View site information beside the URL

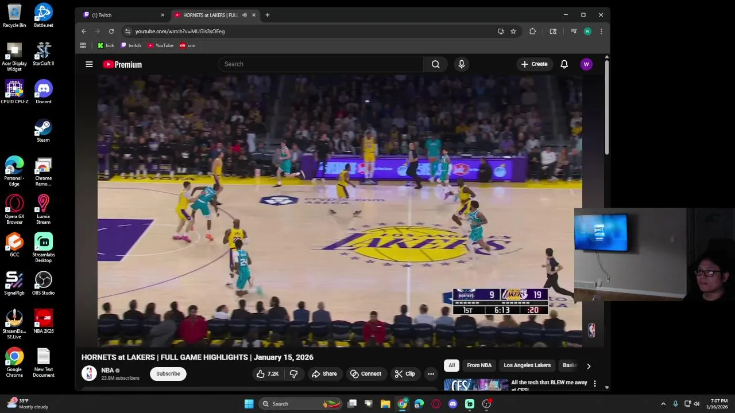tap(127, 32)
